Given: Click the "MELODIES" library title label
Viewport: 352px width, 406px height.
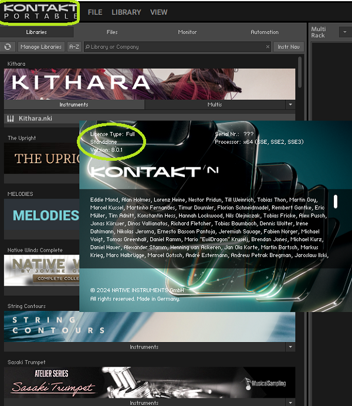Looking at the screenshot, I should pyautogui.click(x=20, y=194).
